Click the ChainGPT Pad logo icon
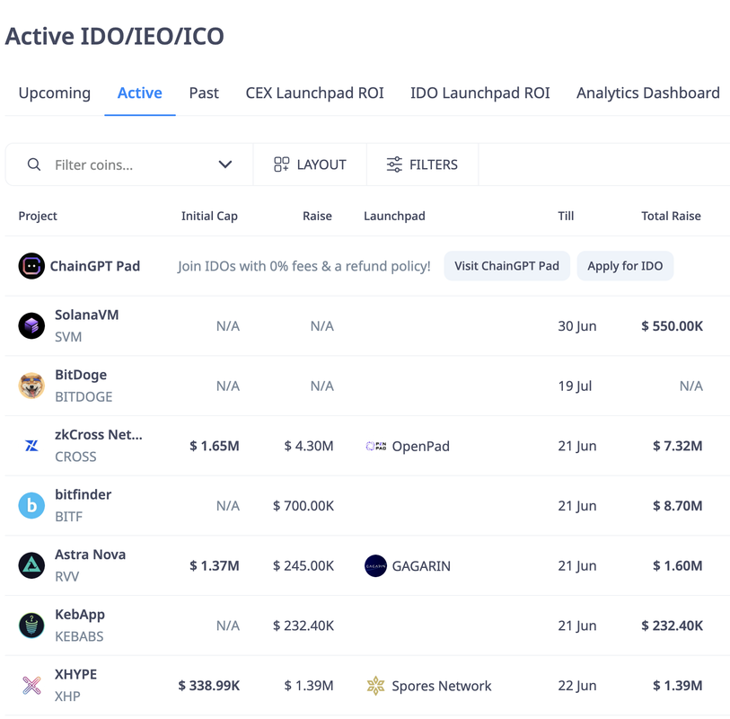The height and width of the screenshot is (719, 730). [x=31, y=266]
